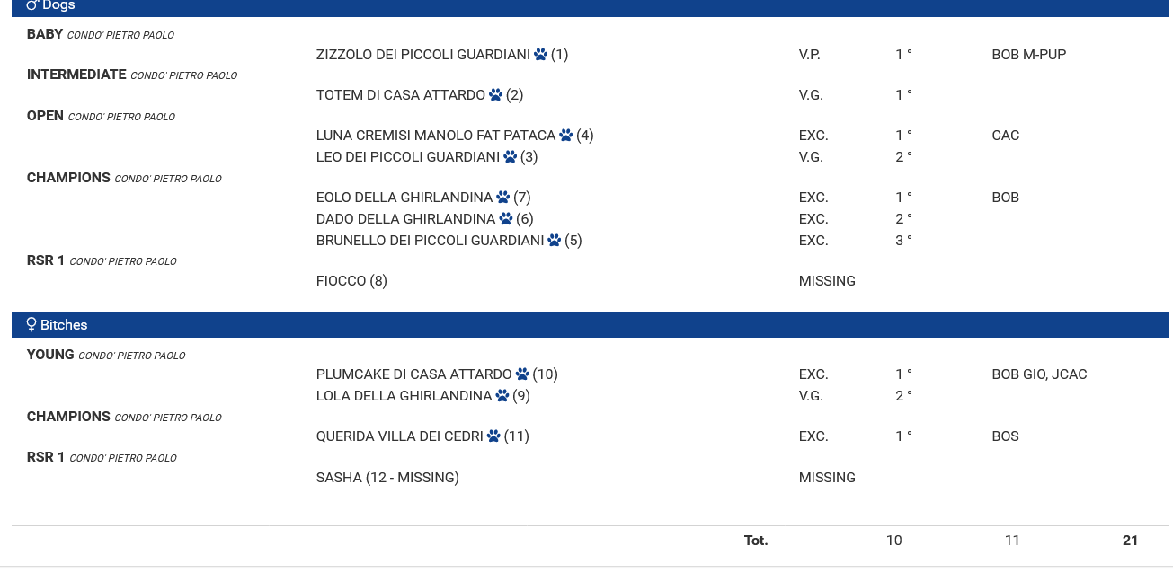Image resolution: width=1173 pixels, height=572 pixels.
Task: Open paw icon for Querida Villa dei Cedri
Action: click(493, 436)
